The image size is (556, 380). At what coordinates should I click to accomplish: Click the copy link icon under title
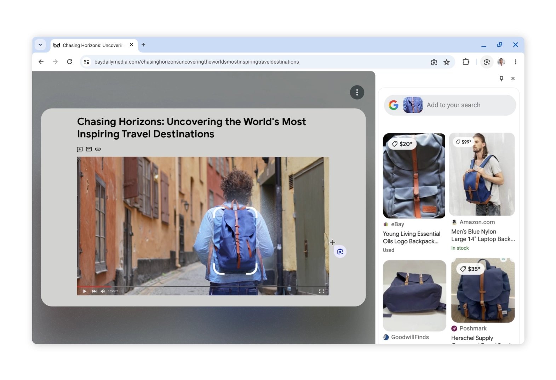[98, 149]
